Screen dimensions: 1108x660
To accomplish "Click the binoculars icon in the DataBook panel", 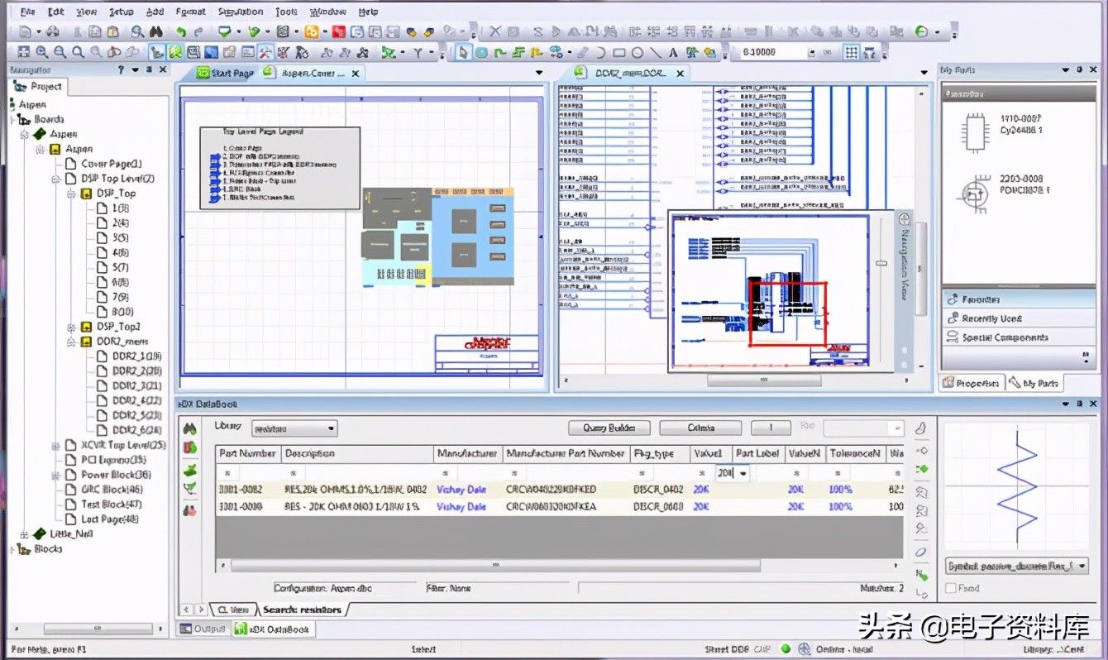I will pyautogui.click(x=190, y=428).
